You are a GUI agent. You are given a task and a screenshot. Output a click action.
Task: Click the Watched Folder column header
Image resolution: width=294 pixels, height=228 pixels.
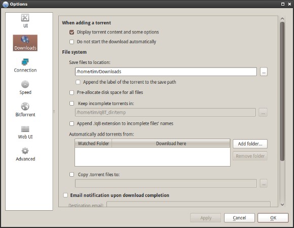point(93,144)
